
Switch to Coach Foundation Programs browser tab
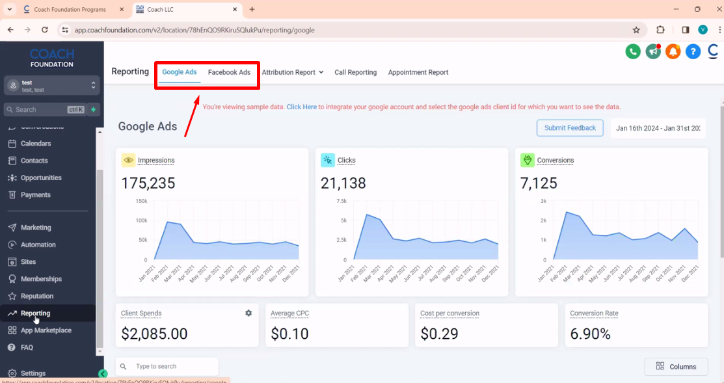pyautogui.click(x=74, y=9)
